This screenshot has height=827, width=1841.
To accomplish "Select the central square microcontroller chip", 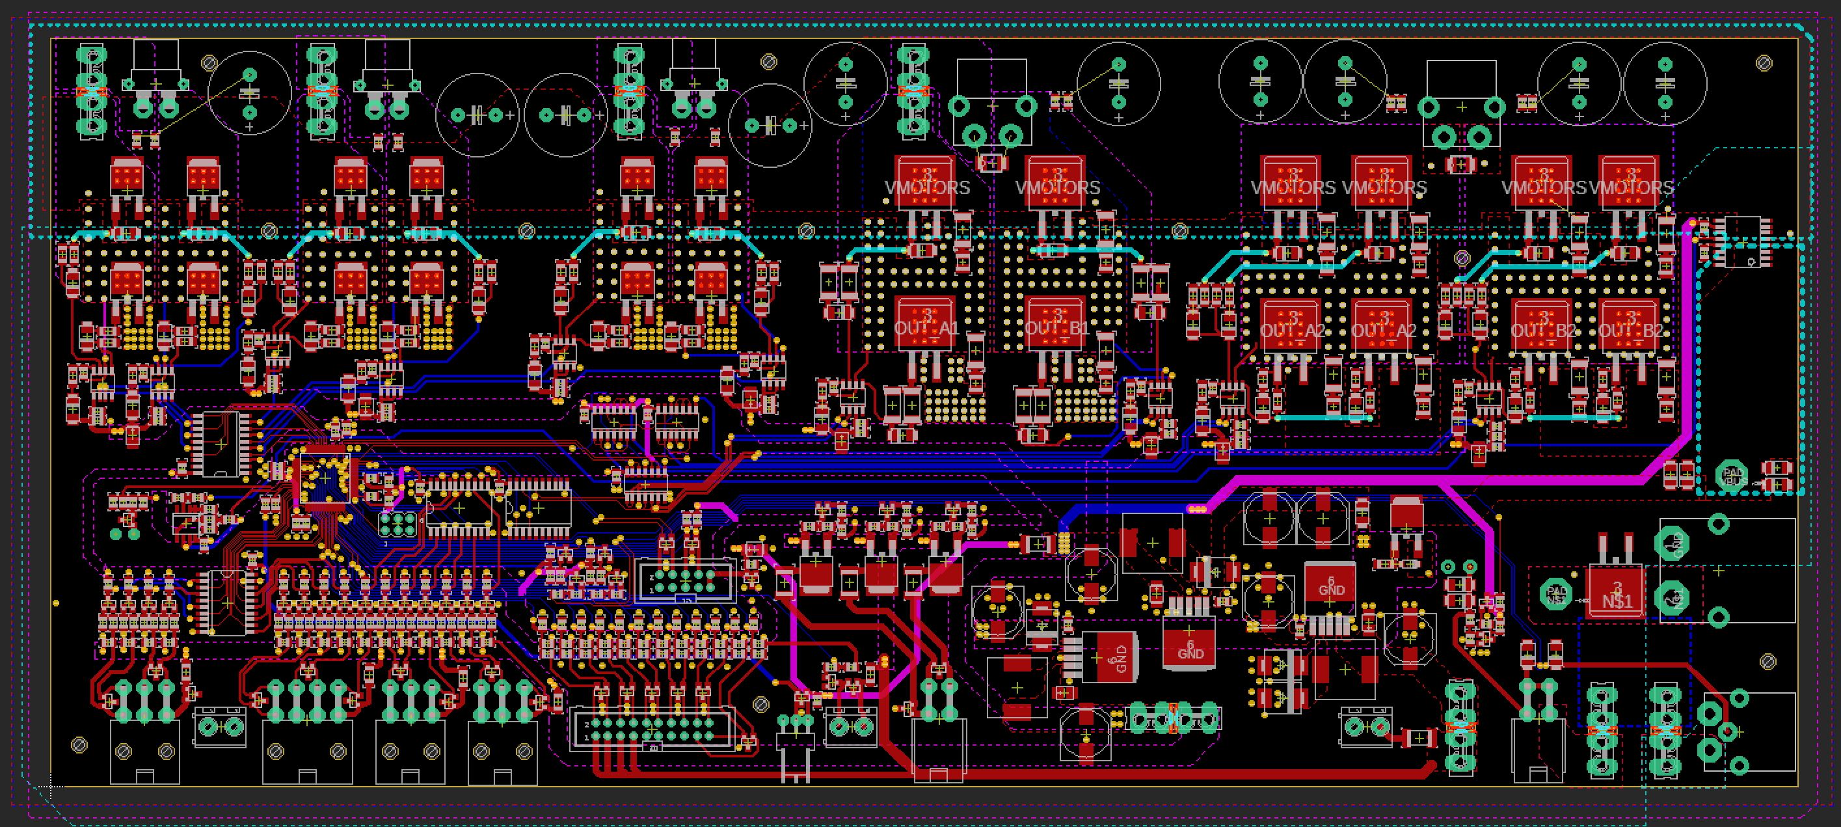I will (325, 478).
